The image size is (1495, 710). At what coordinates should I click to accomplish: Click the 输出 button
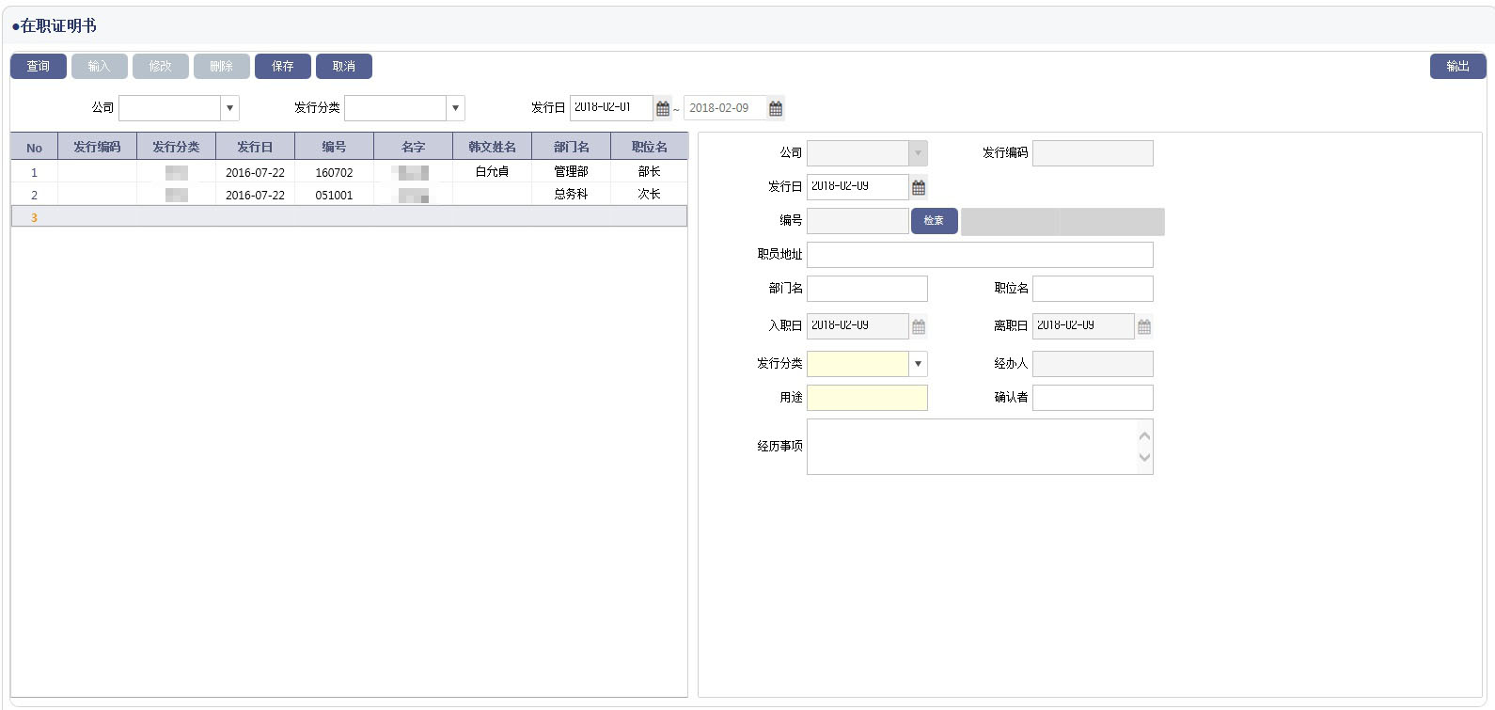(1457, 67)
